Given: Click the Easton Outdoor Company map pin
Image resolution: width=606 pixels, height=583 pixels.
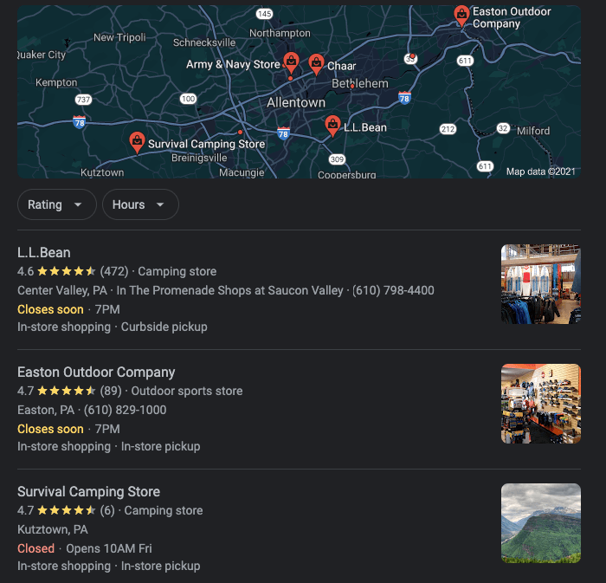Looking at the screenshot, I should coord(461,16).
